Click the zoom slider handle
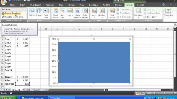Screen dimensions: 177x99 [x=165, y=93]
